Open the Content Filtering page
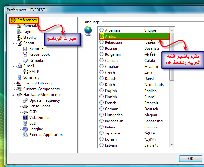Image resolution: width=204 pixels, height=167 pixels. [38, 83]
